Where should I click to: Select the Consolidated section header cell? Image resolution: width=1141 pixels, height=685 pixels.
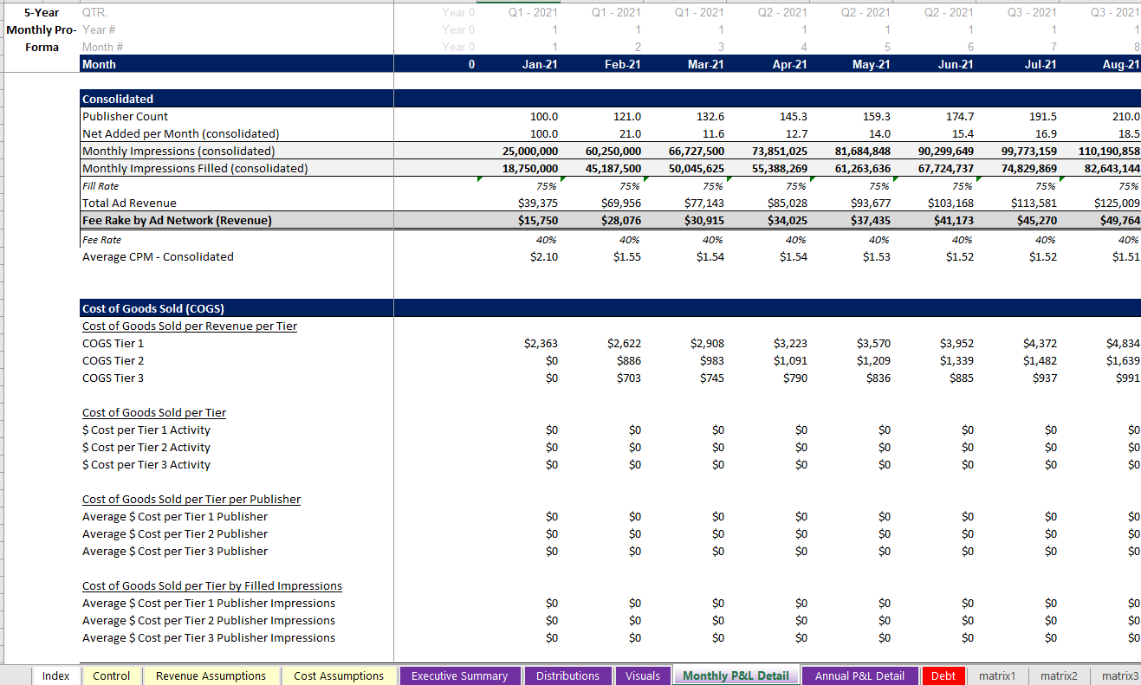pos(237,99)
